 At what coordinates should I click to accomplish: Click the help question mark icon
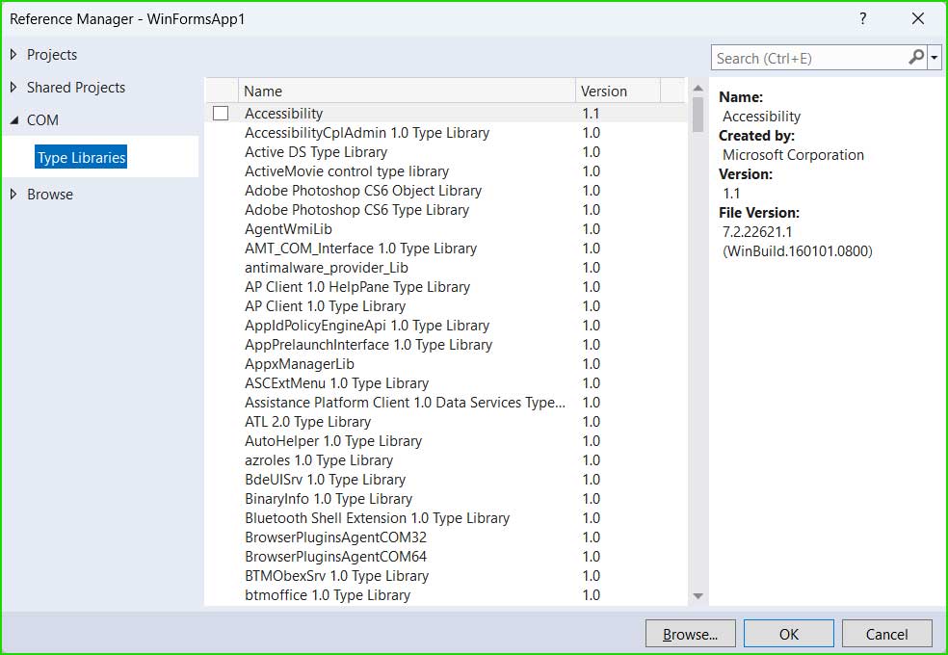(x=863, y=18)
